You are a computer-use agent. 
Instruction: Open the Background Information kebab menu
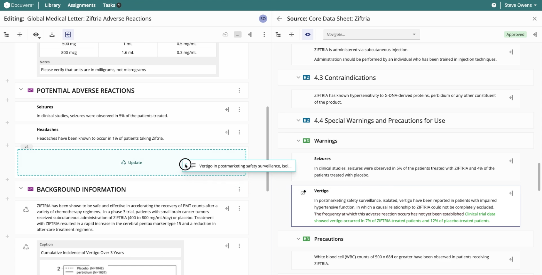pos(239,189)
